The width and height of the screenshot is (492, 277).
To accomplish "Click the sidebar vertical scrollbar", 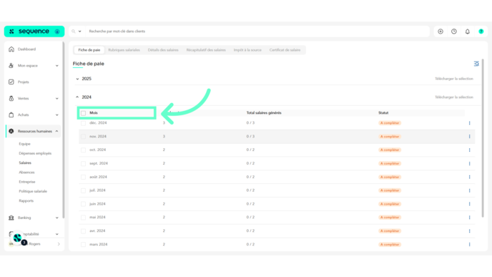I will tap(64, 130).
